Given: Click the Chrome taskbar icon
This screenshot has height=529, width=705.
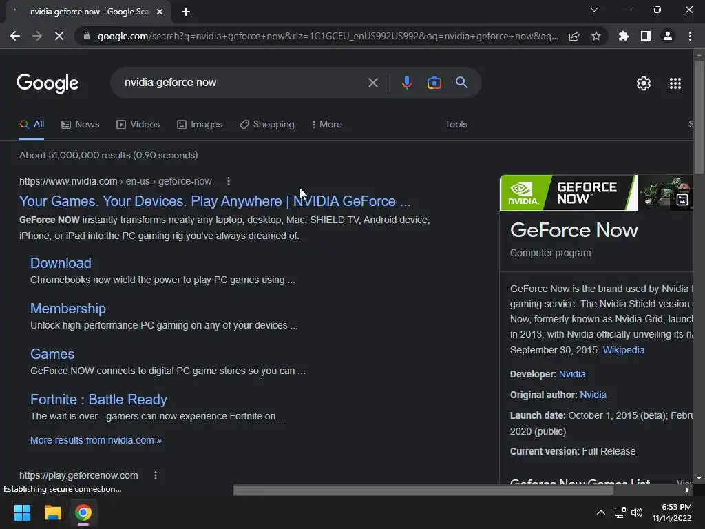Looking at the screenshot, I should (x=83, y=512).
